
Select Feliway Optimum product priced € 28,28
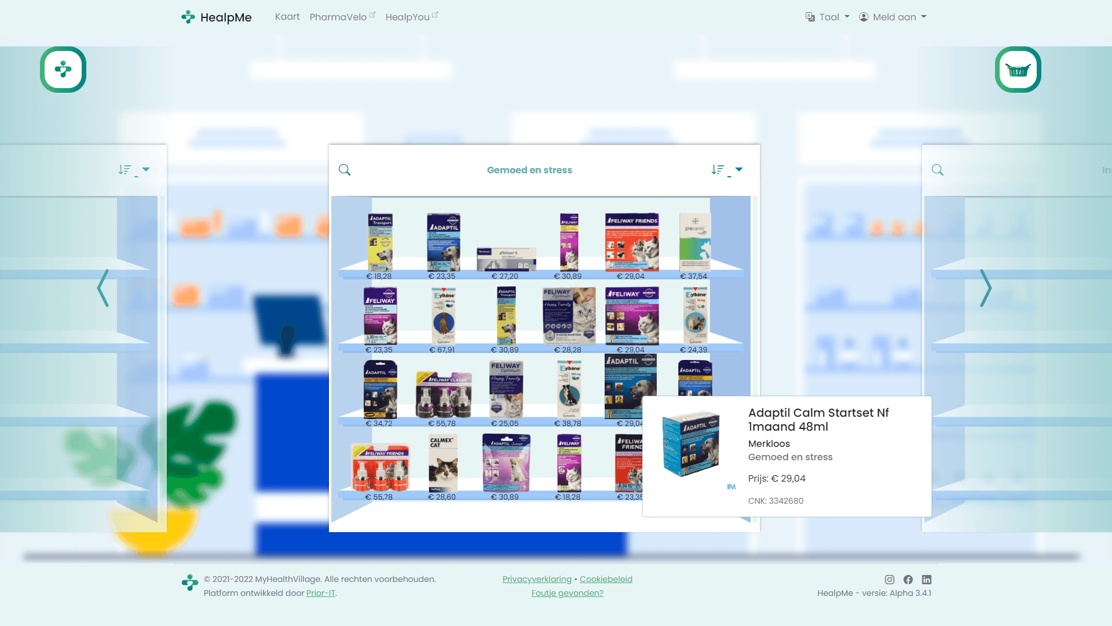tap(569, 316)
